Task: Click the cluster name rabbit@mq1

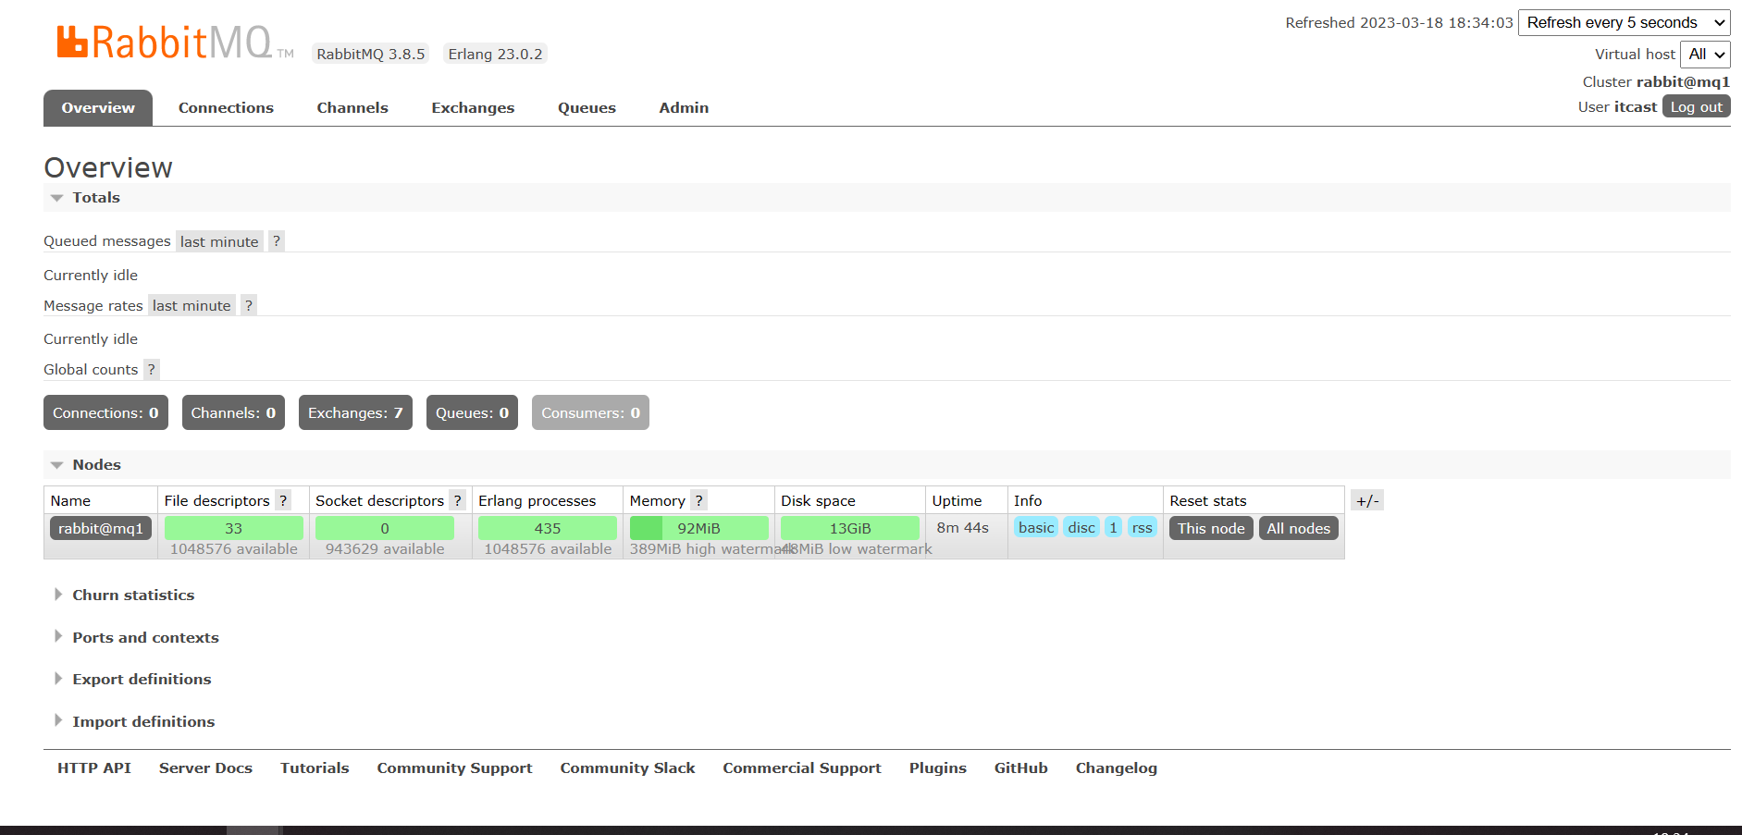Action: coord(1683,81)
